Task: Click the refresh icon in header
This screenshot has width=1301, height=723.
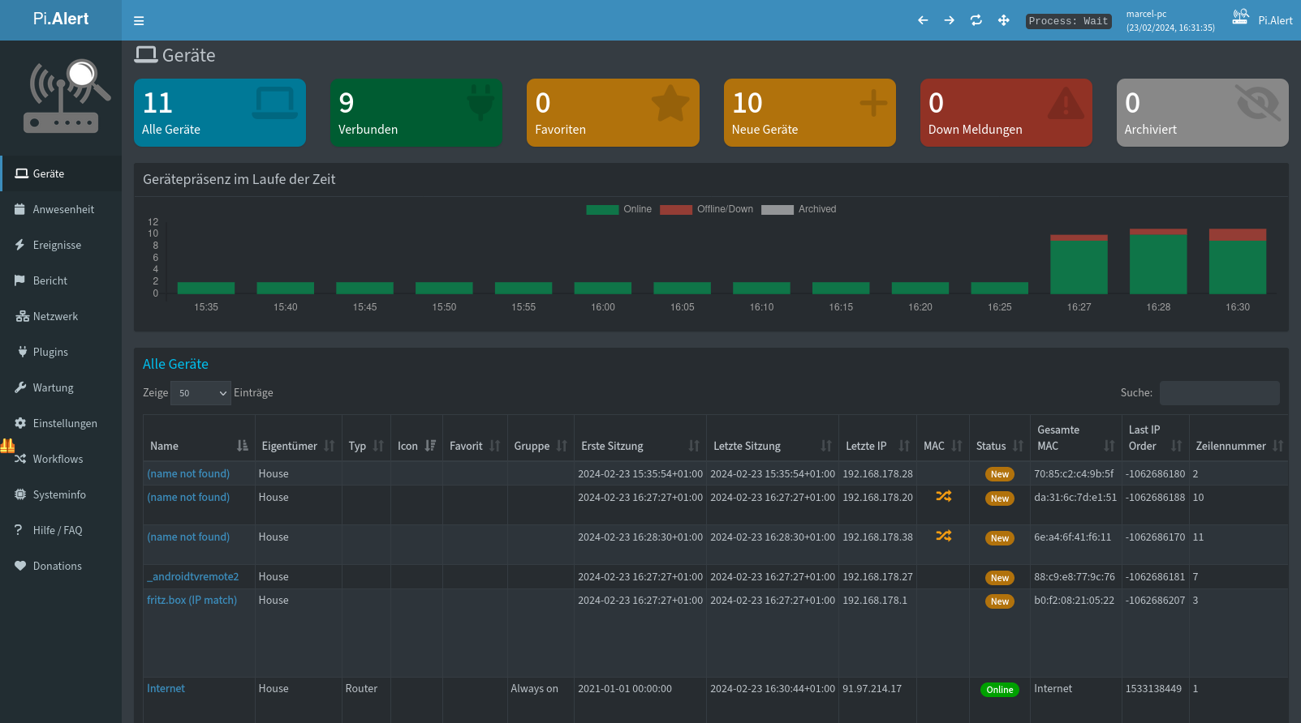Action: coord(976,20)
